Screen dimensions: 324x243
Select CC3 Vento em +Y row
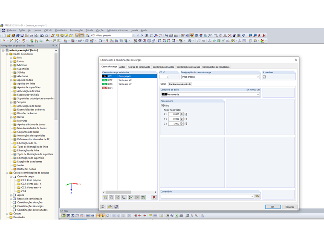(130, 84)
